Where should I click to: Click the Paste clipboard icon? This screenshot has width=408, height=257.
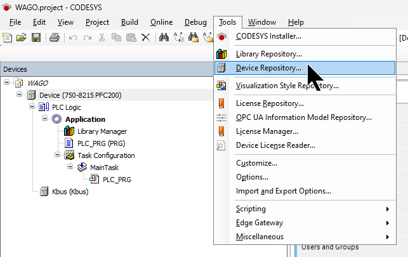tap(131, 37)
